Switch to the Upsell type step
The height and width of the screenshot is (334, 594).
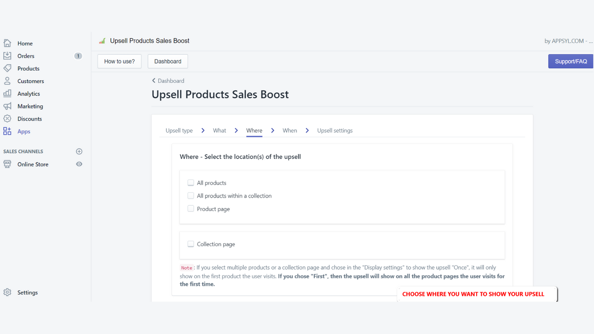tap(179, 130)
